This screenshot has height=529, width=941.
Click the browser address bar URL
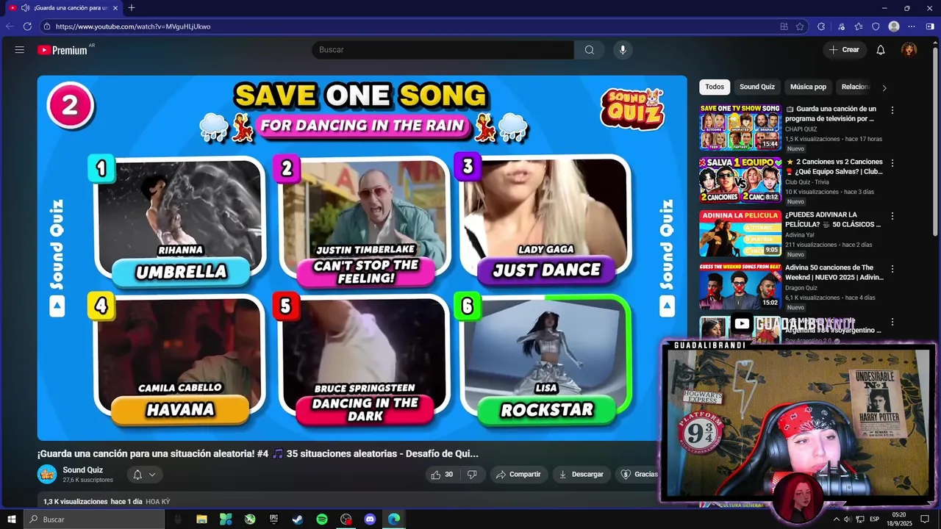[x=133, y=26]
